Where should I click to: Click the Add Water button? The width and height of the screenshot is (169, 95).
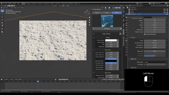107,29
